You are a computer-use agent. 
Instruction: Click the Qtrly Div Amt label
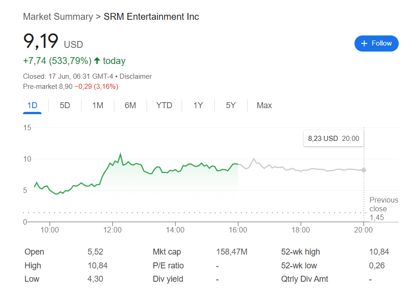304,279
